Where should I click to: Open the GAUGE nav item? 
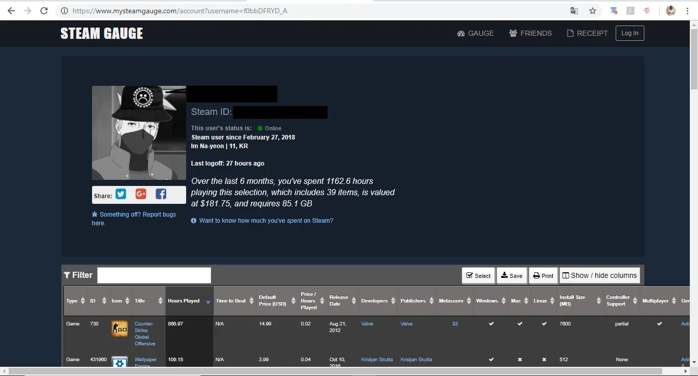pos(476,33)
